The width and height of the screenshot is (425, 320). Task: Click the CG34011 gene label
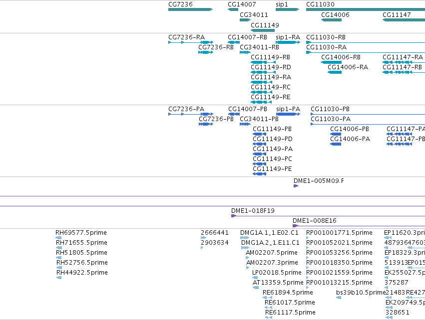[x=254, y=15]
